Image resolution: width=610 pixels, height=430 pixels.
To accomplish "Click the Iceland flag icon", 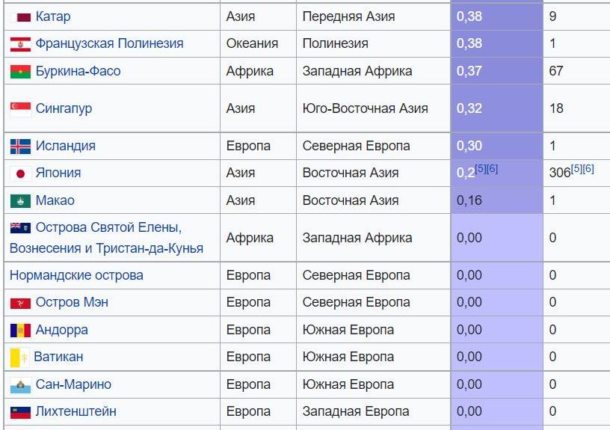I will coord(20,146).
